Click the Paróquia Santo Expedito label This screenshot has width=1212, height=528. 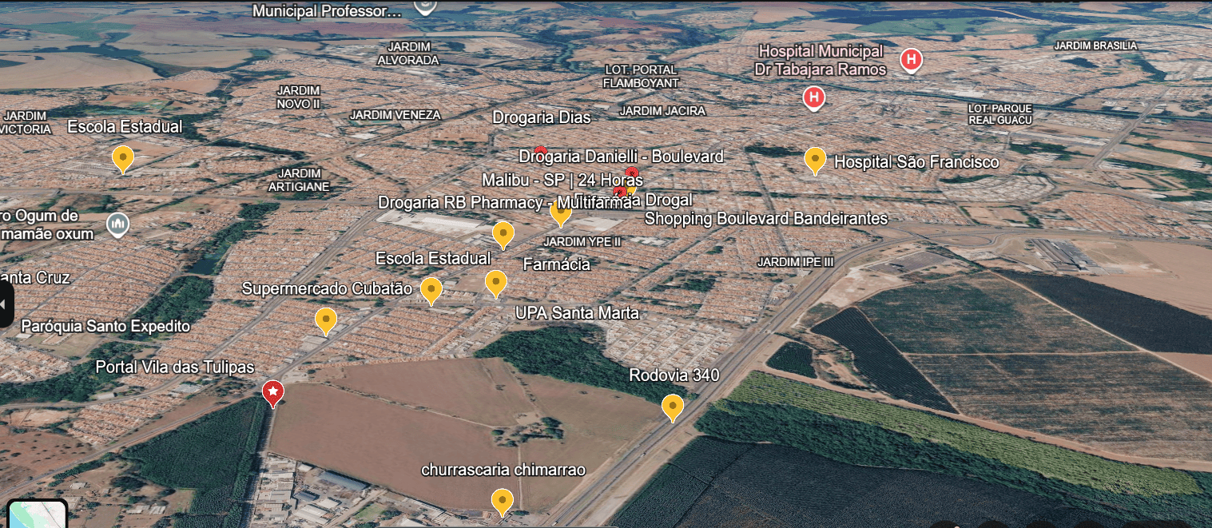pyautogui.click(x=105, y=326)
